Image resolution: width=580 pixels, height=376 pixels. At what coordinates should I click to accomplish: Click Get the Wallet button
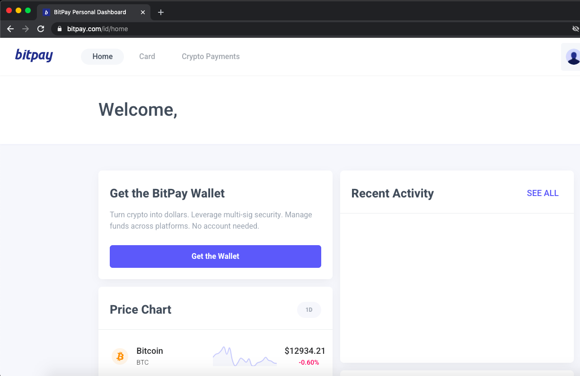click(x=215, y=256)
